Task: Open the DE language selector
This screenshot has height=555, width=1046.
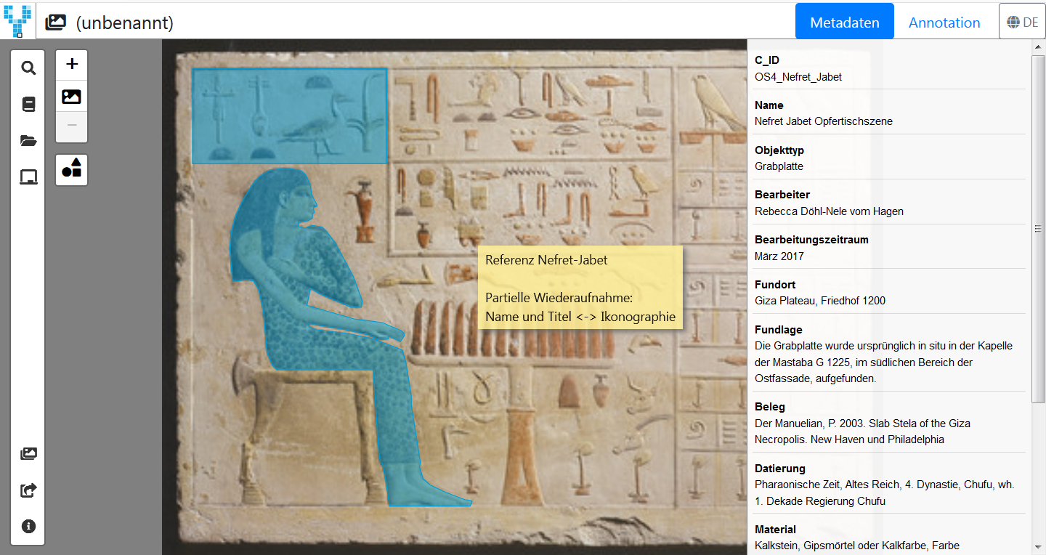Action: (x=1022, y=22)
